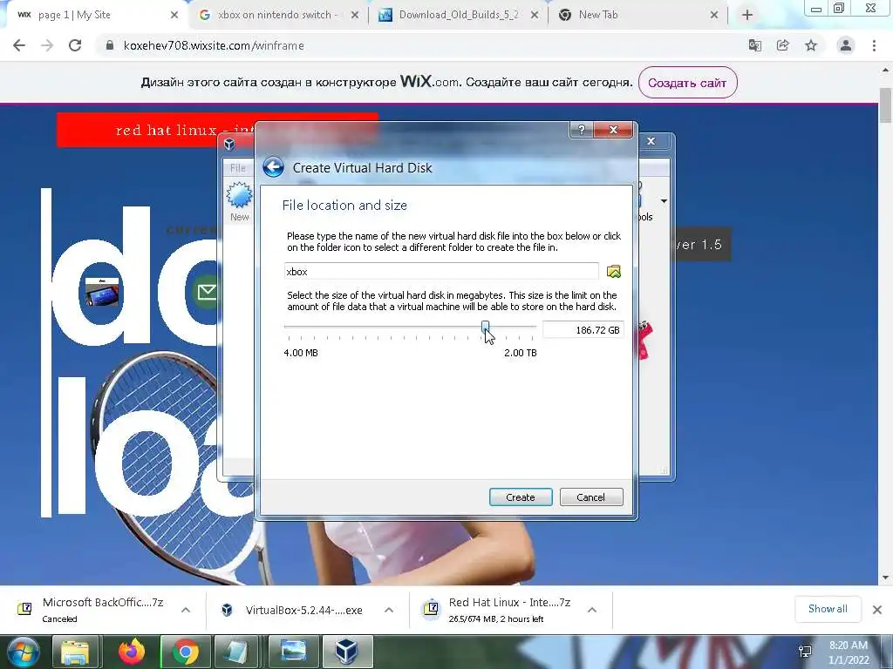
Task: Click the notepad-like taskbar icon
Action: 235,652
